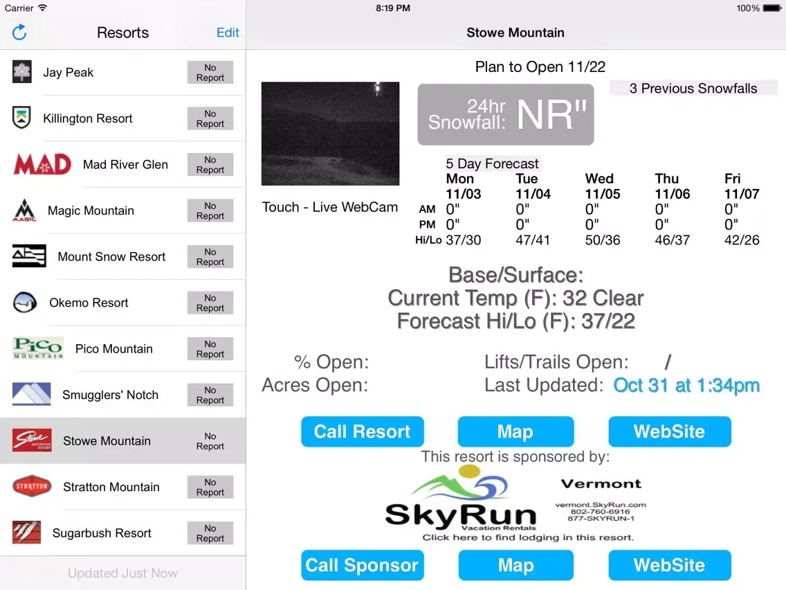Open Smugglers' Notch resort
The width and height of the screenshot is (786, 590).
click(123, 395)
